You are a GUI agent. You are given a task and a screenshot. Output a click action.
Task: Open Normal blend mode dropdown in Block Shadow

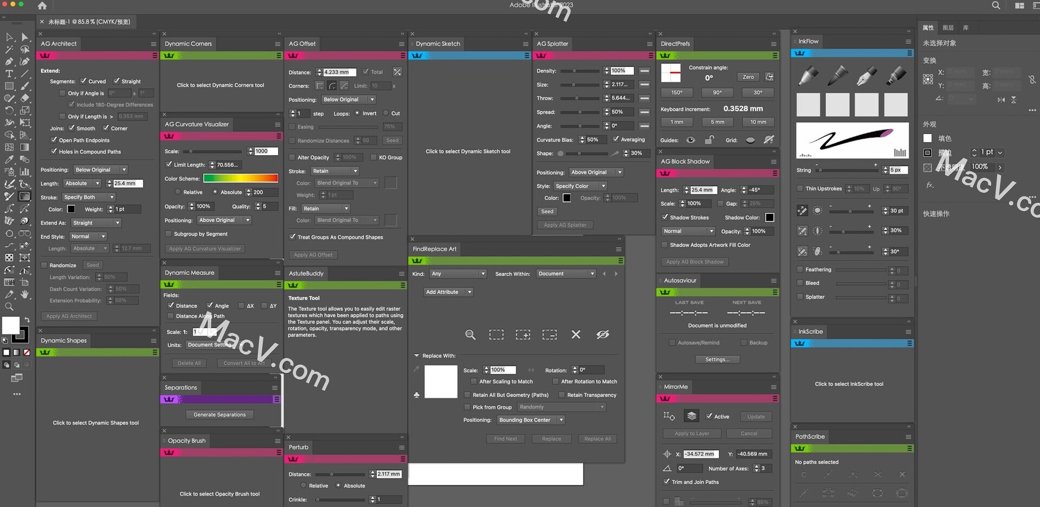[x=688, y=231]
